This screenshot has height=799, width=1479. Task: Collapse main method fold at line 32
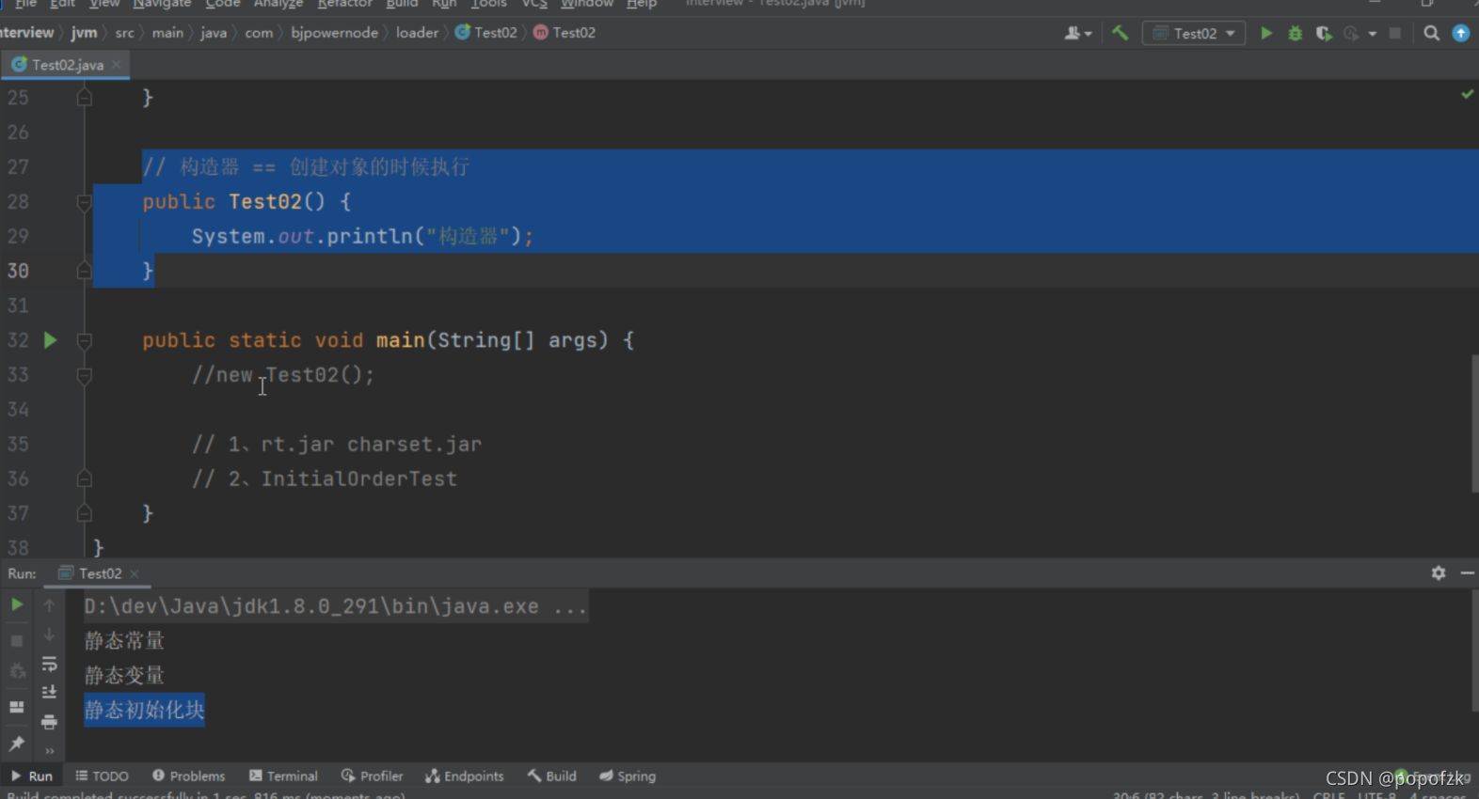pos(84,340)
